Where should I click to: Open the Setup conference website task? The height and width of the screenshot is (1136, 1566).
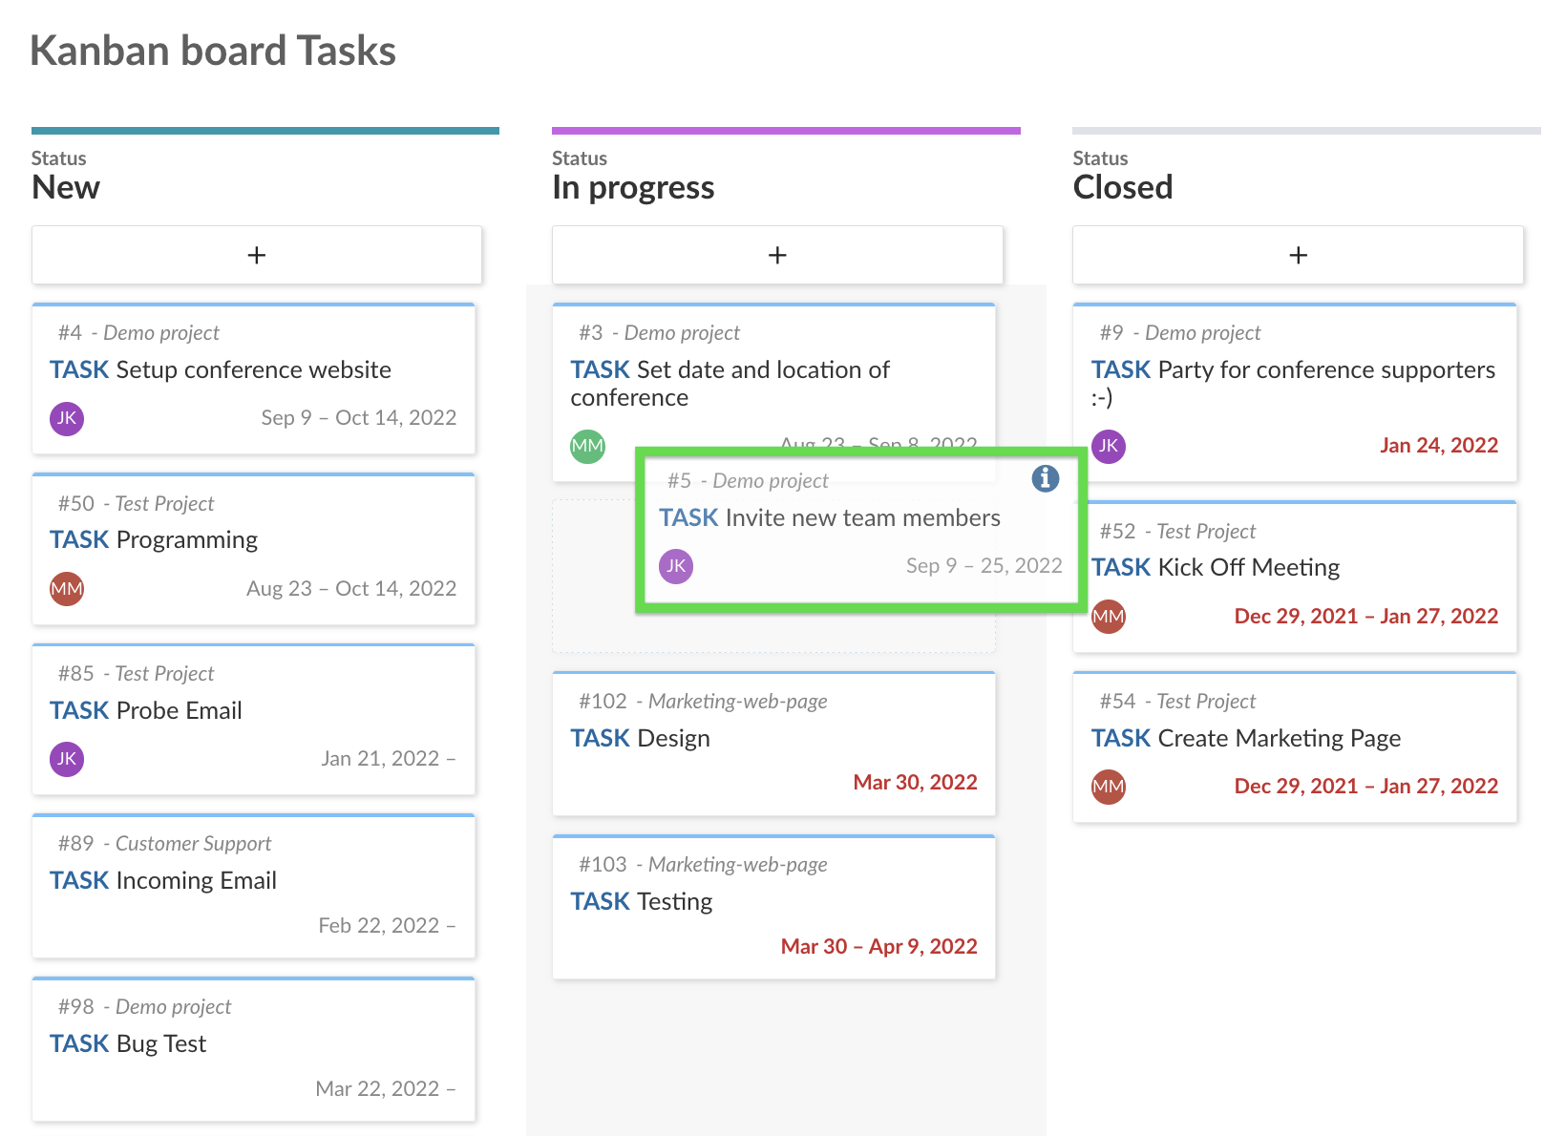(253, 370)
